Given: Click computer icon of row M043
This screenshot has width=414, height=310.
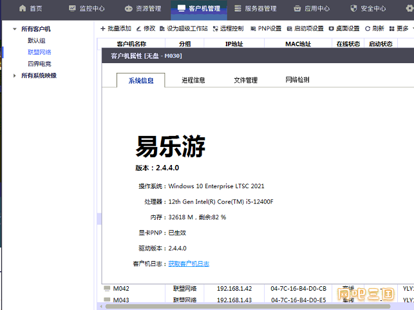Looking at the screenshot, I should [107, 300].
